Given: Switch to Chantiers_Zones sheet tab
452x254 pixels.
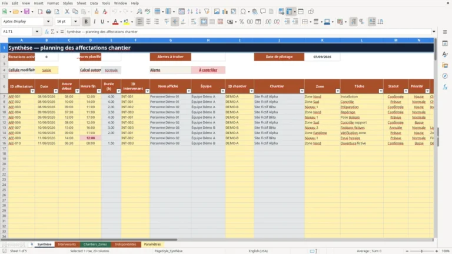Looking at the screenshot, I should pyautogui.click(x=95, y=245).
